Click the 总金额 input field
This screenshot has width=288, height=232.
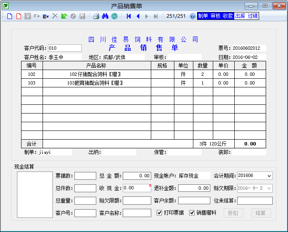137,176
